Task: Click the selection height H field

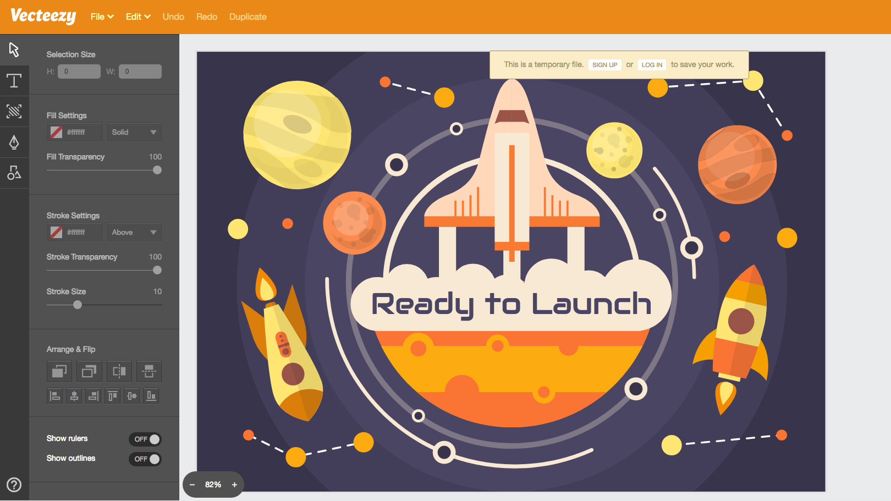Action: point(79,71)
